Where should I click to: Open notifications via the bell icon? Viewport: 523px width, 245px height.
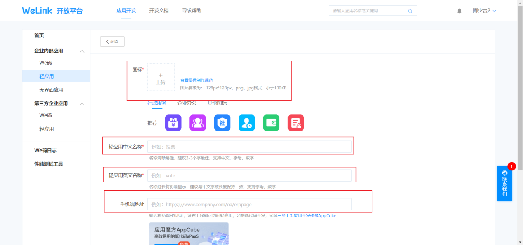(459, 11)
